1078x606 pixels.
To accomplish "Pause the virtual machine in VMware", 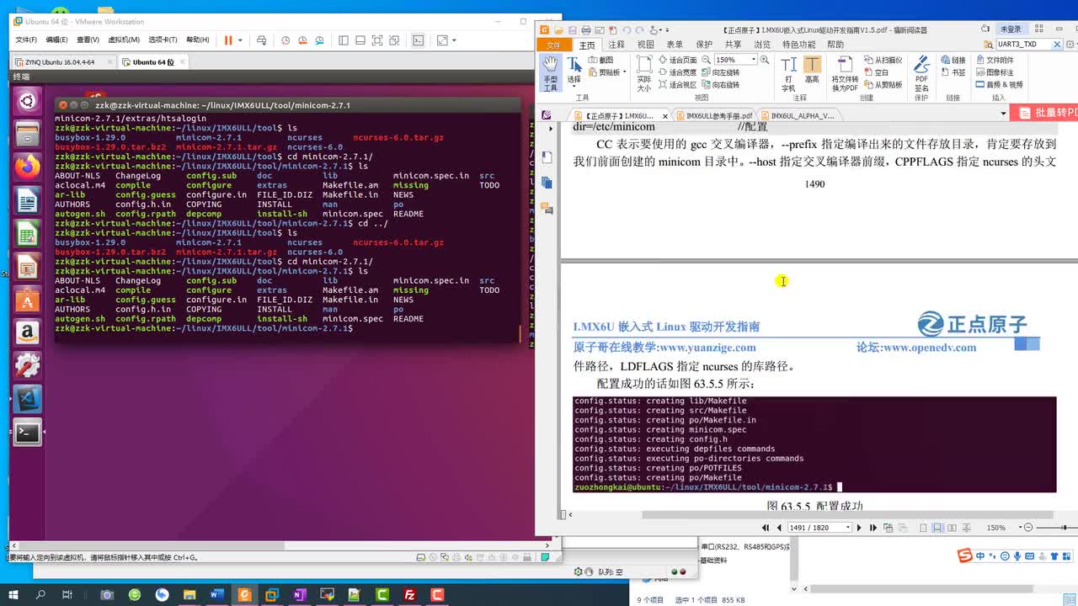I will (x=227, y=40).
